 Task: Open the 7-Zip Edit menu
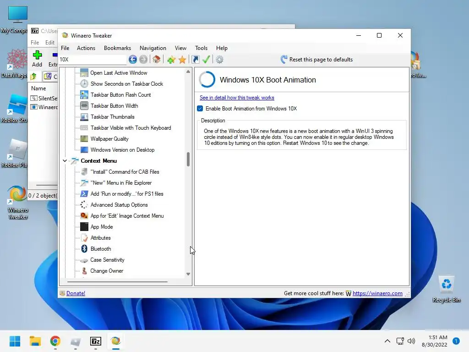(x=49, y=43)
